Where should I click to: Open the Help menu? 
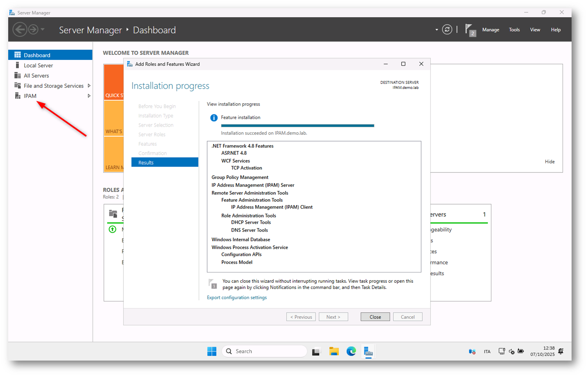pyautogui.click(x=556, y=30)
